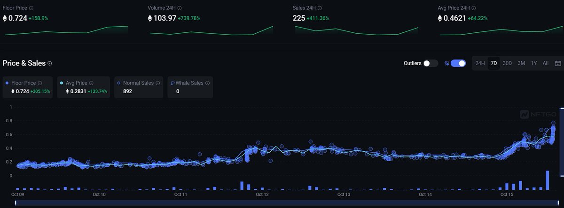Click the Oct 09 date axis label
This screenshot has width=564, height=208.
(x=17, y=194)
